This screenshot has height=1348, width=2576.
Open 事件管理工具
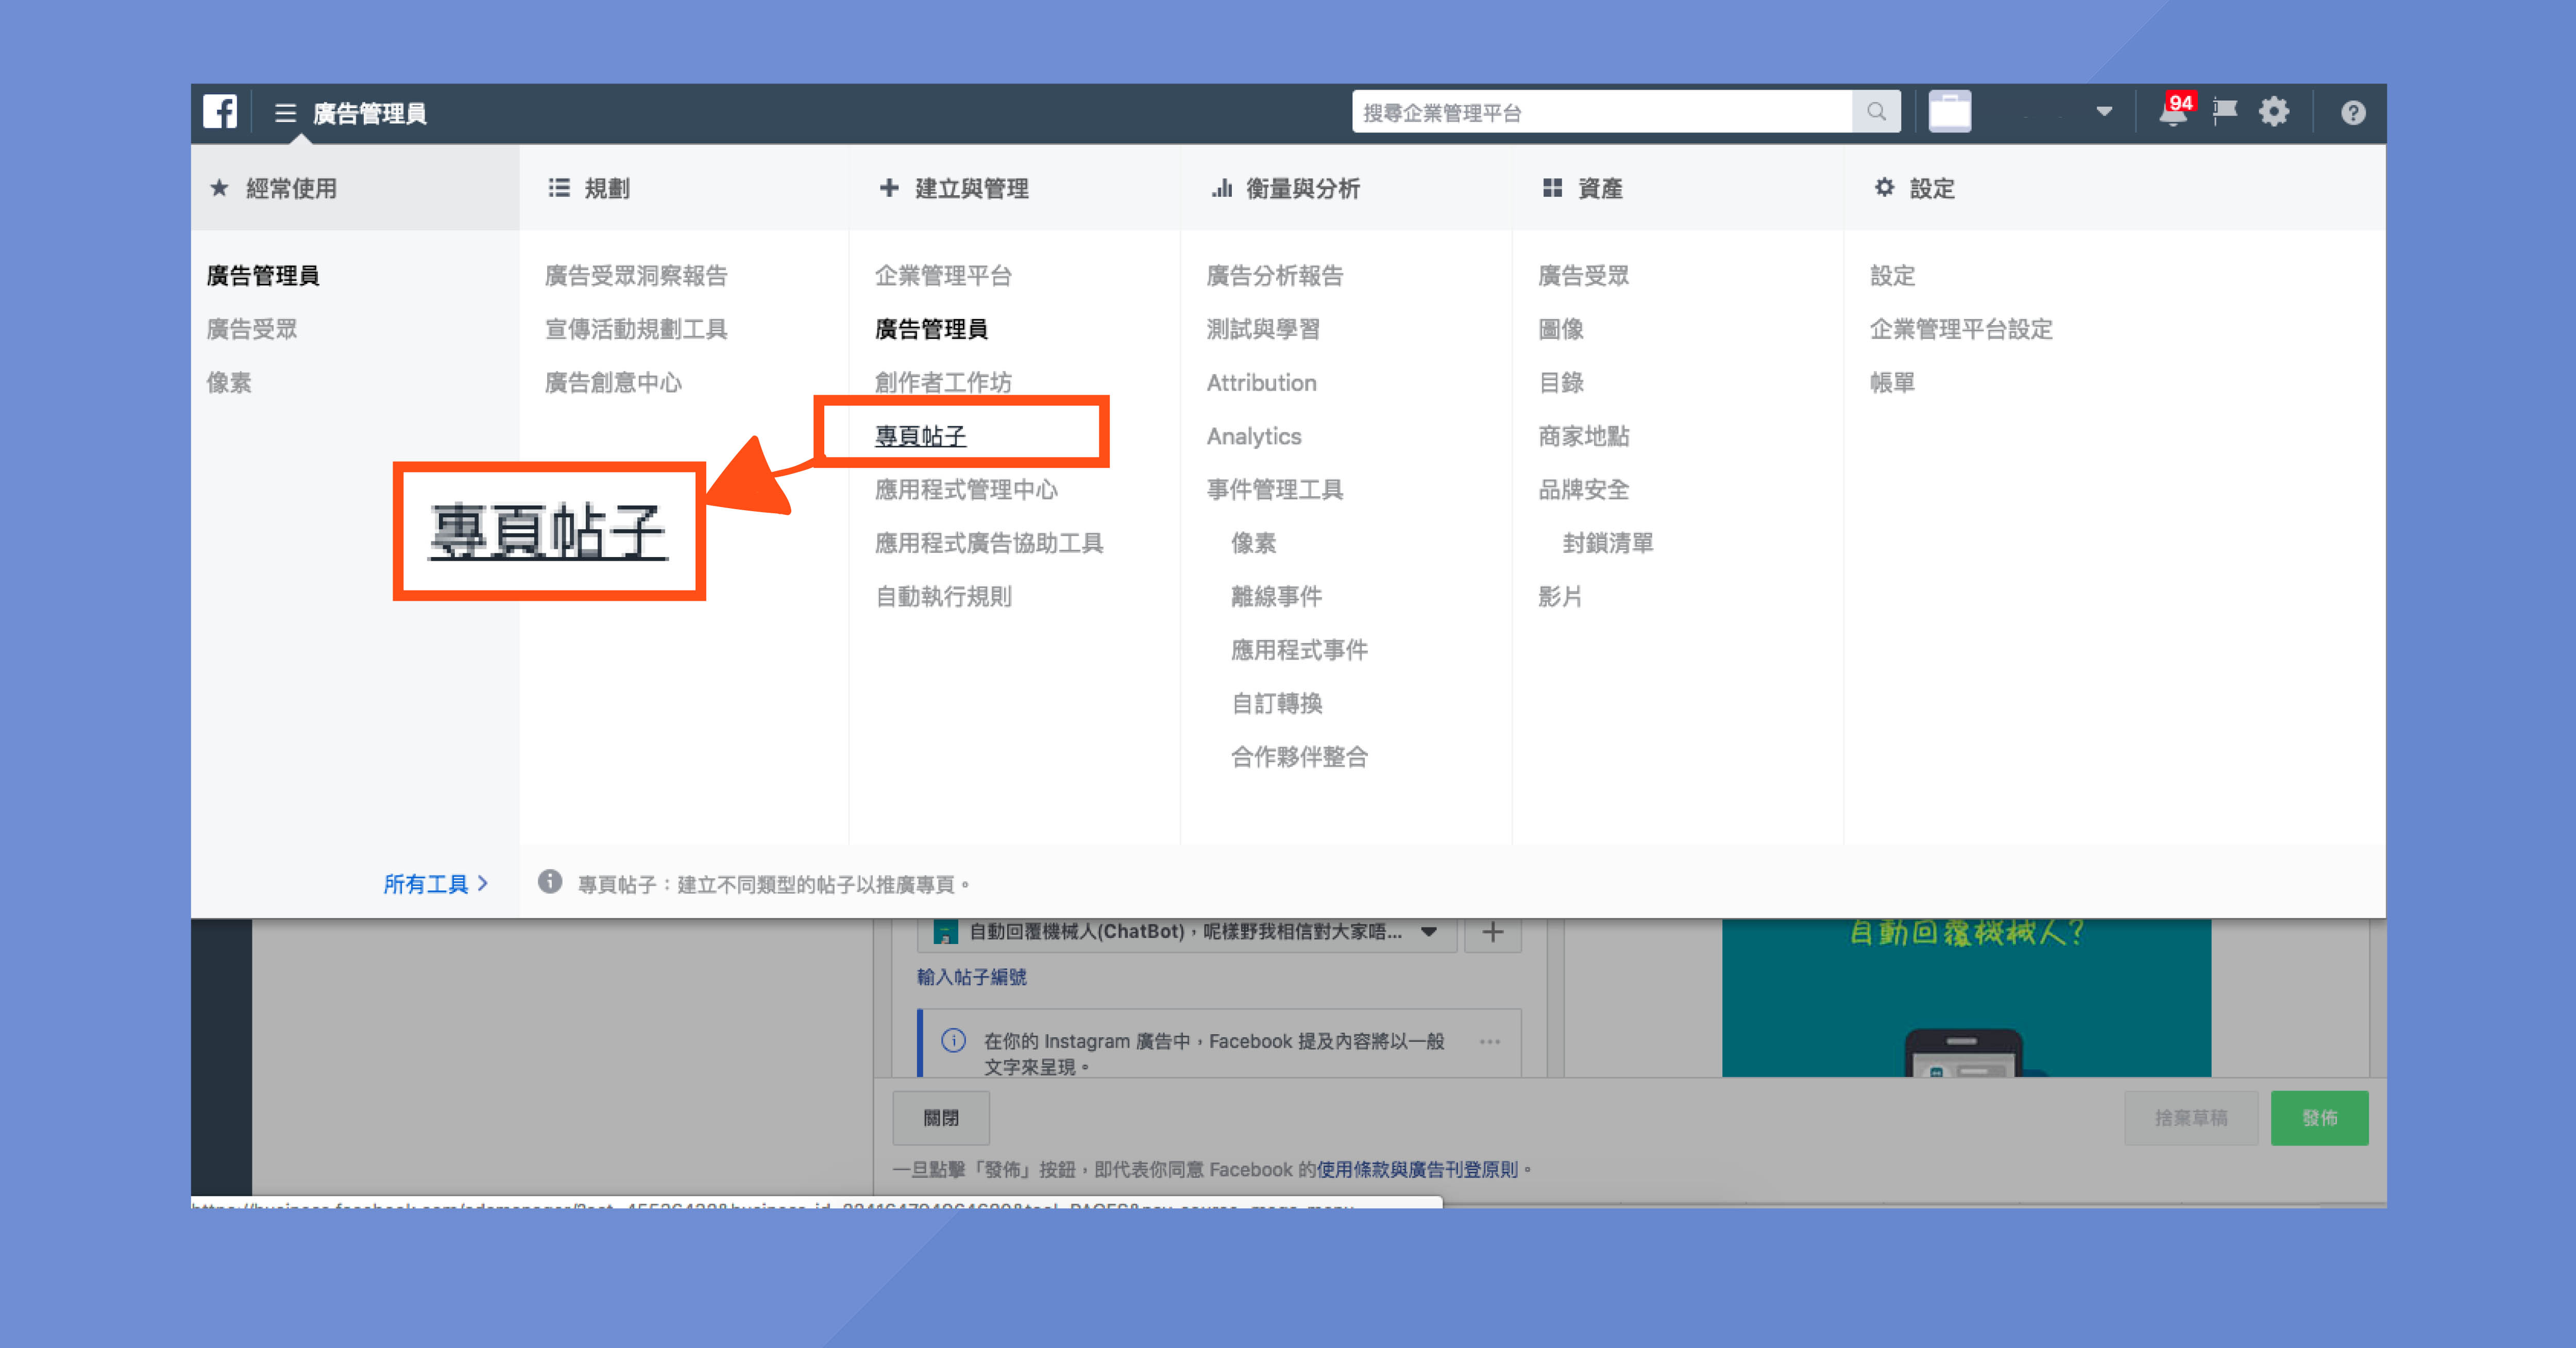(1275, 490)
